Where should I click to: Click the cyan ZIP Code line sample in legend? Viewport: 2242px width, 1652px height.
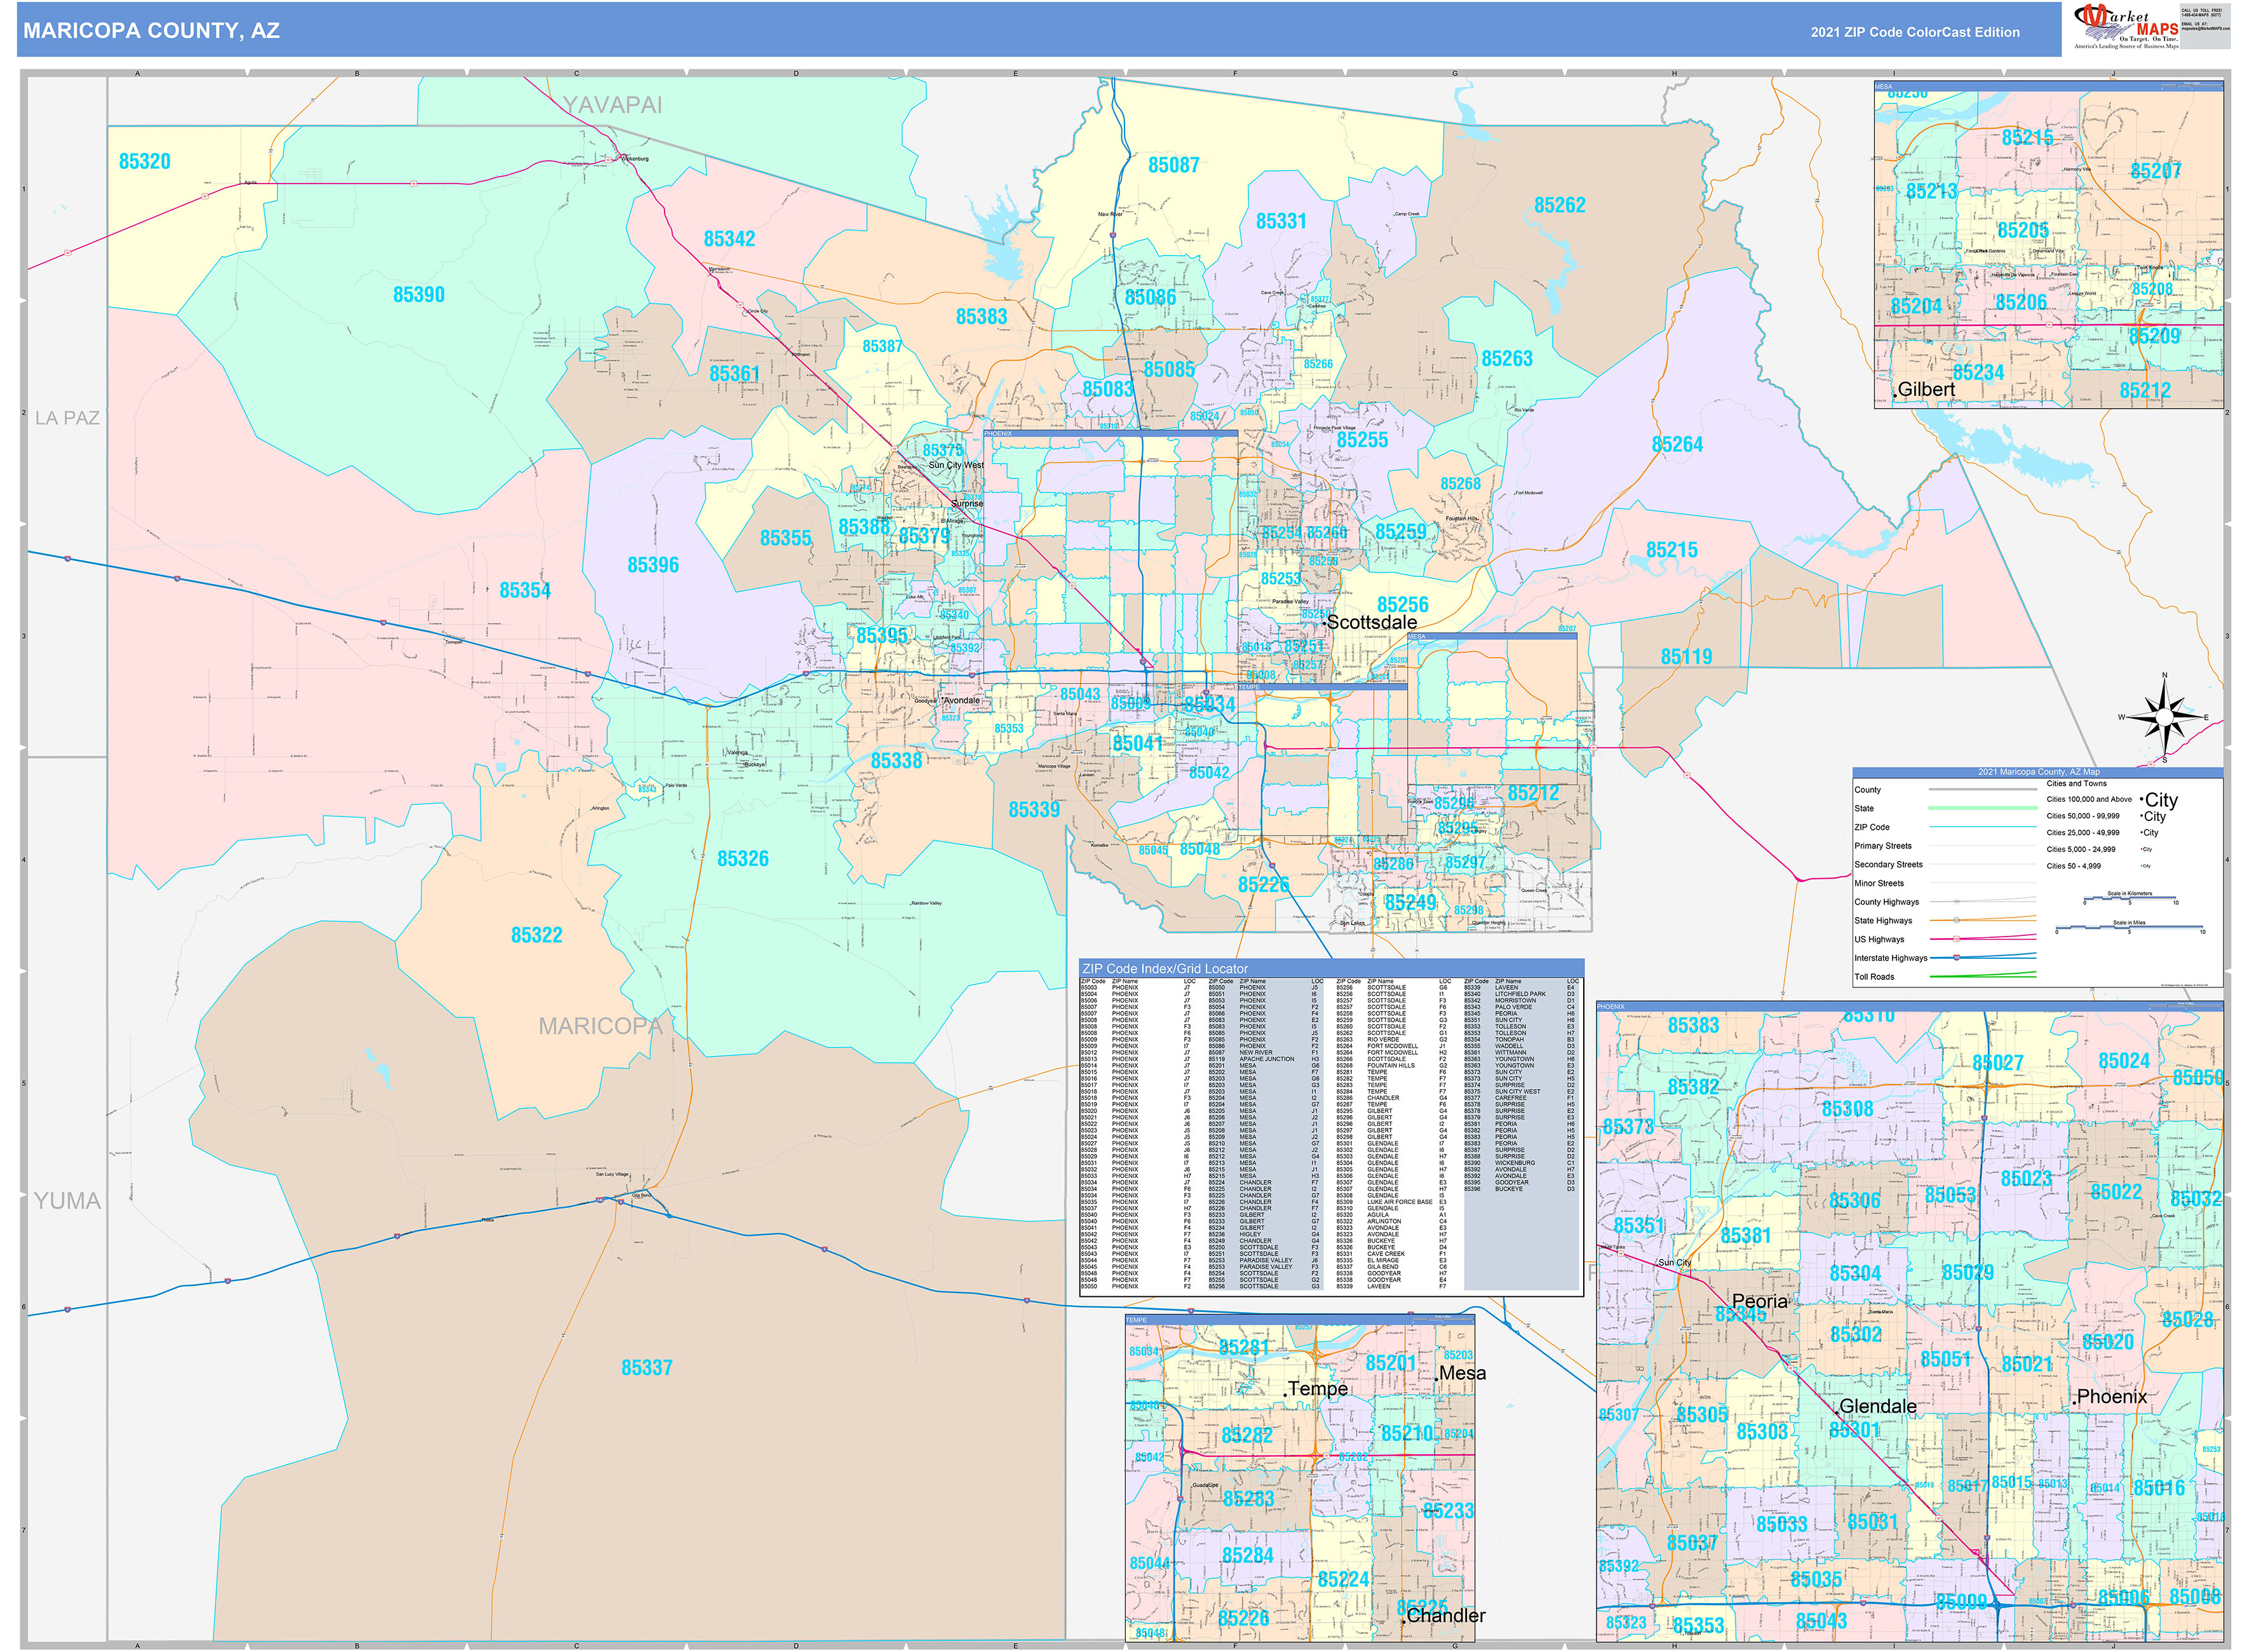(1982, 827)
